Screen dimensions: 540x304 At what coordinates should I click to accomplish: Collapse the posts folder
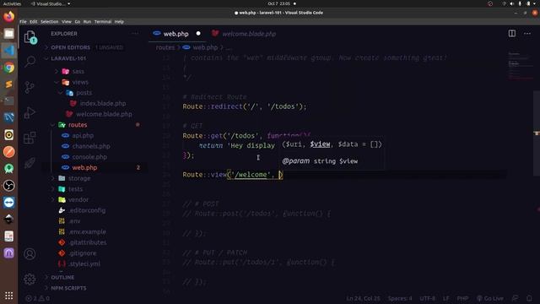click(x=84, y=93)
